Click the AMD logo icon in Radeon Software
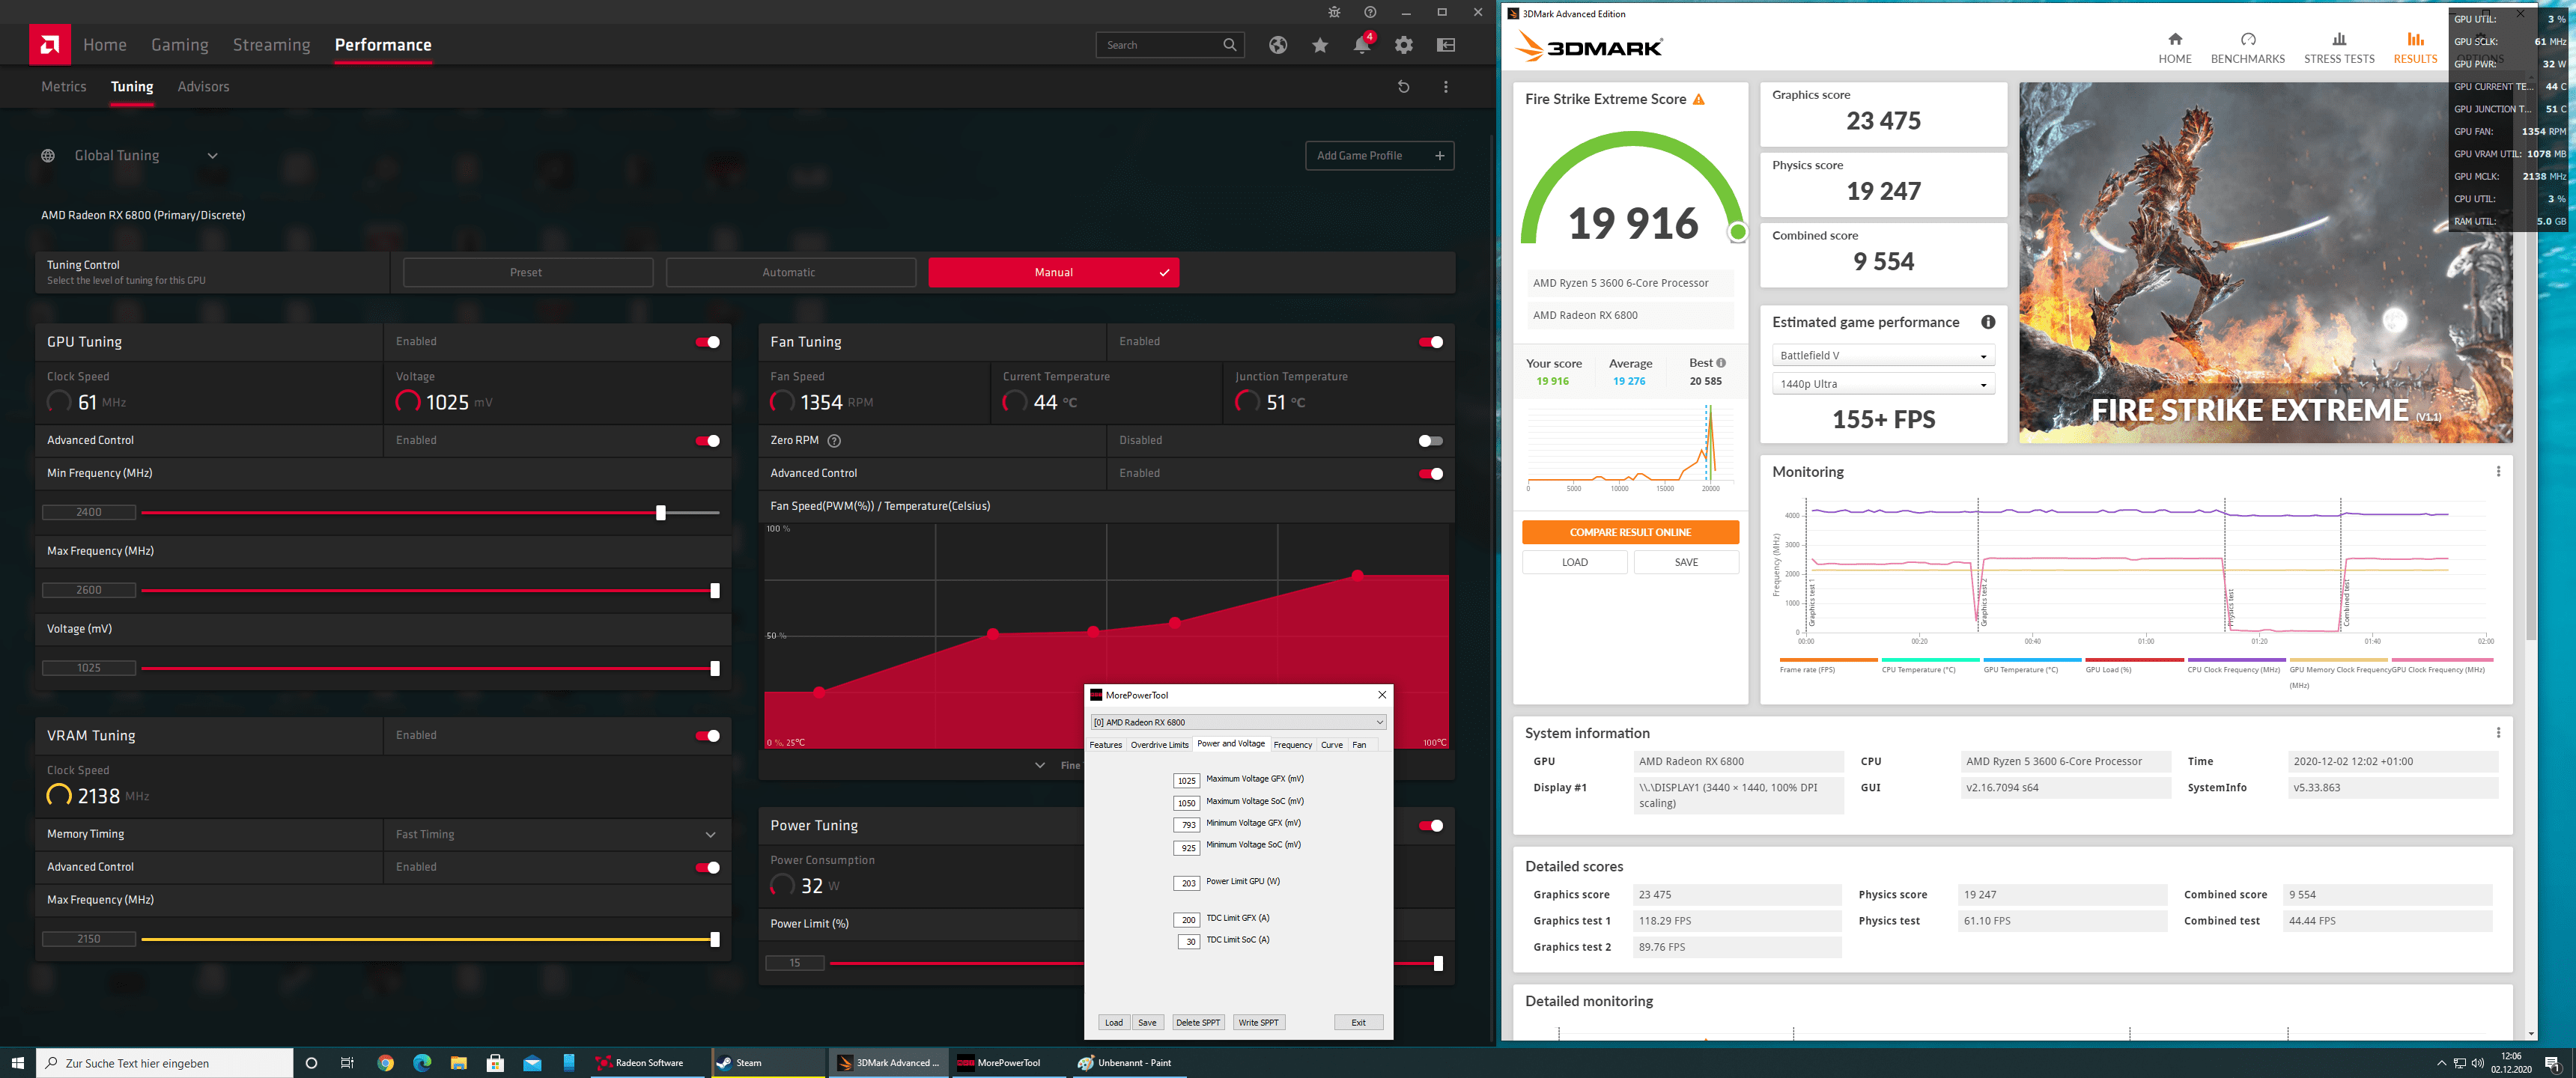 coord(50,44)
